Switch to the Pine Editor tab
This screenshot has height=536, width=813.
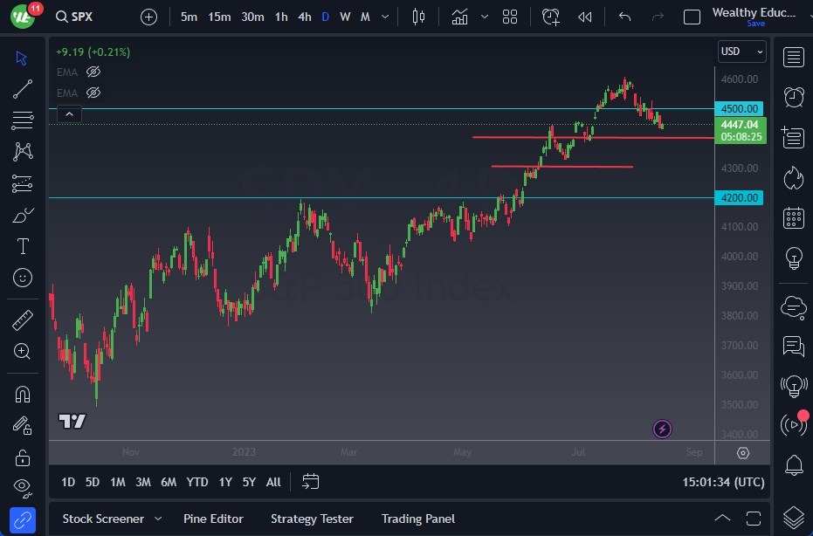click(x=213, y=519)
